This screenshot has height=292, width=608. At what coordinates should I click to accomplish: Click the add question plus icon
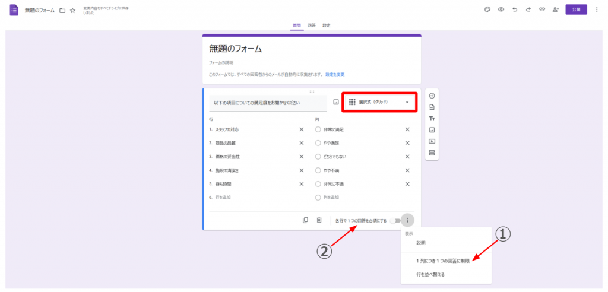coord(432,96)
